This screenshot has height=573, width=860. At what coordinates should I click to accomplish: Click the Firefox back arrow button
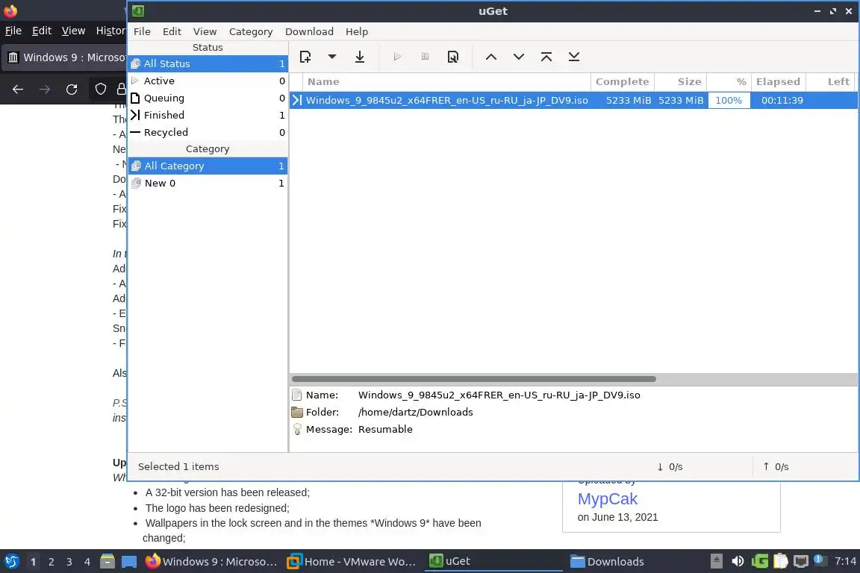[x=18, y=90]
